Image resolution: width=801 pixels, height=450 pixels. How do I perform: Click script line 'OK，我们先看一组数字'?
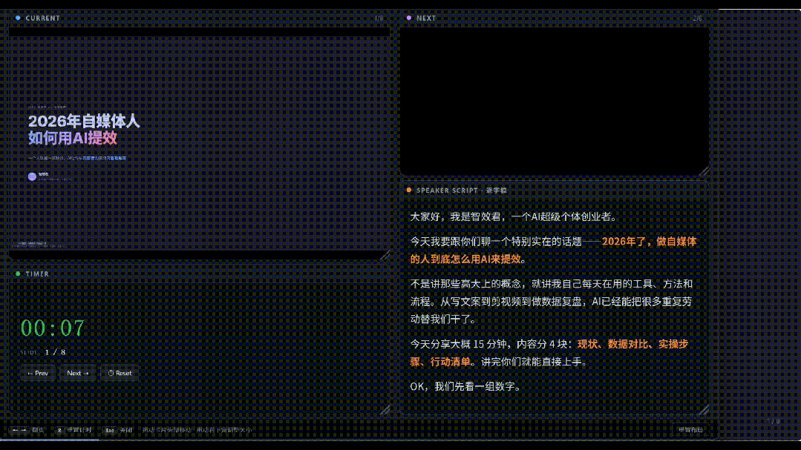465,386
